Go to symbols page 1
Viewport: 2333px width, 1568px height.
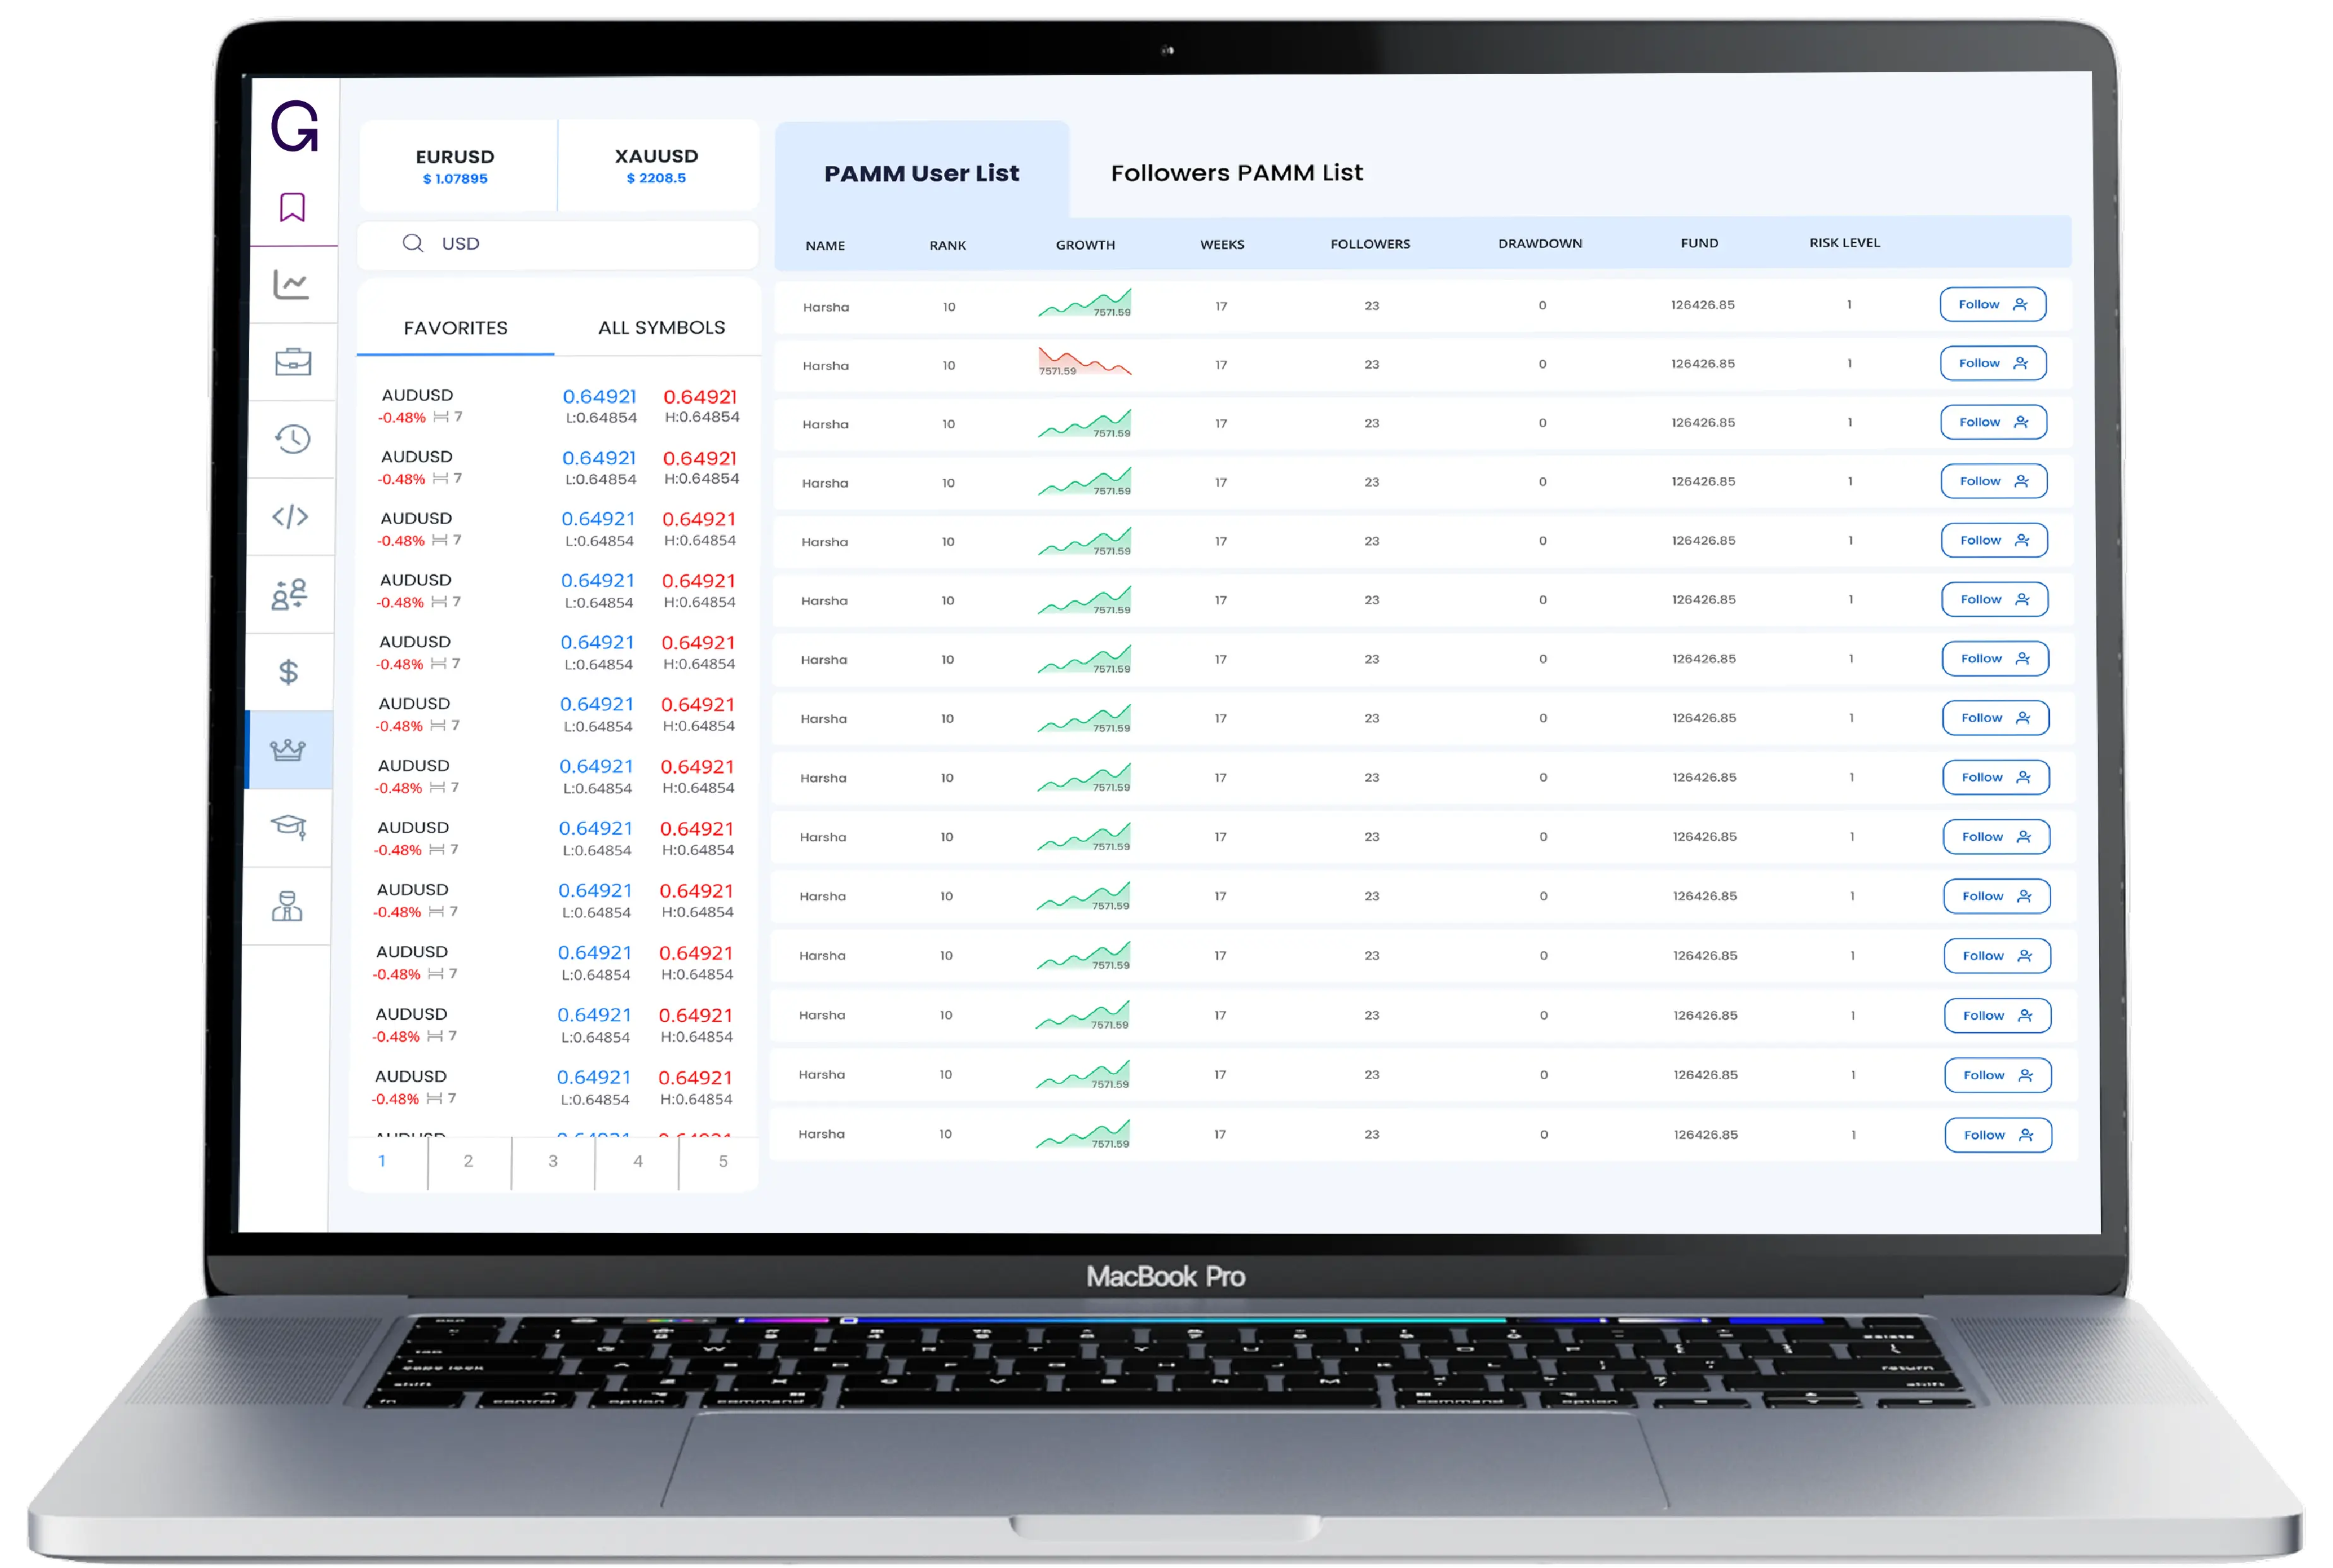382,1161
